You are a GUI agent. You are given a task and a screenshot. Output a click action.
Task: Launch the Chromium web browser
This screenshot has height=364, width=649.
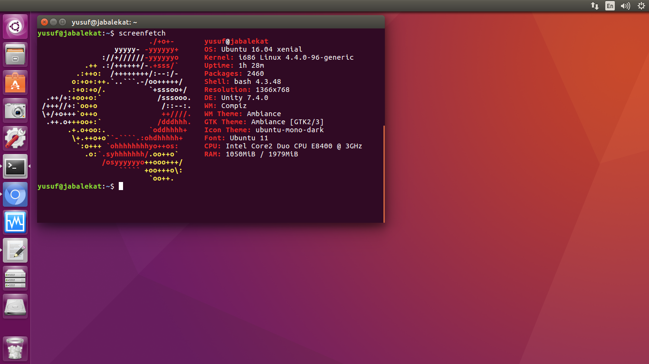(x=15, y=194)
